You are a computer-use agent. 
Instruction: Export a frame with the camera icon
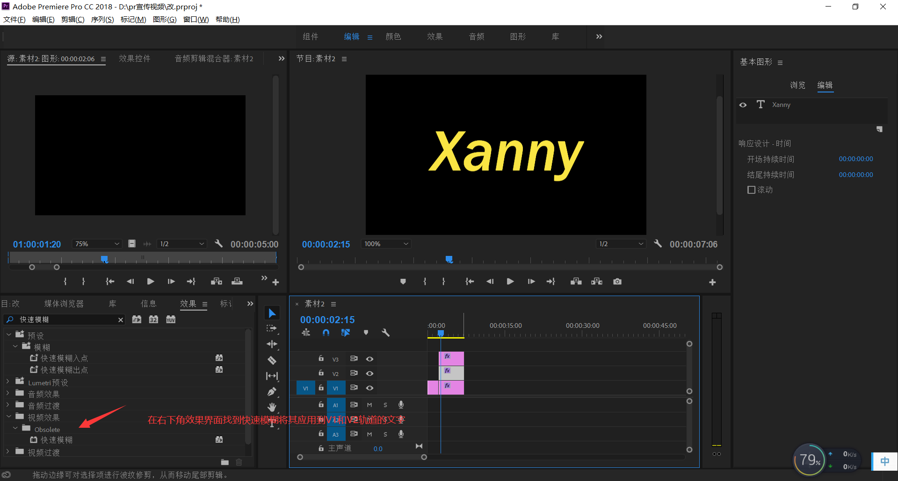(617, 282)
